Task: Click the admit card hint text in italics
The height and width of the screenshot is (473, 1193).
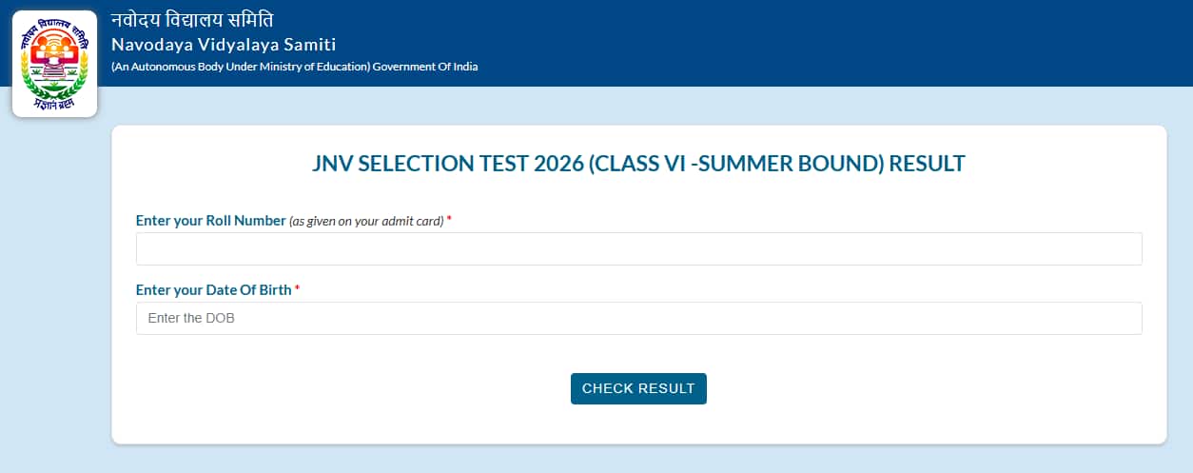Action: [x=366, y=222]
